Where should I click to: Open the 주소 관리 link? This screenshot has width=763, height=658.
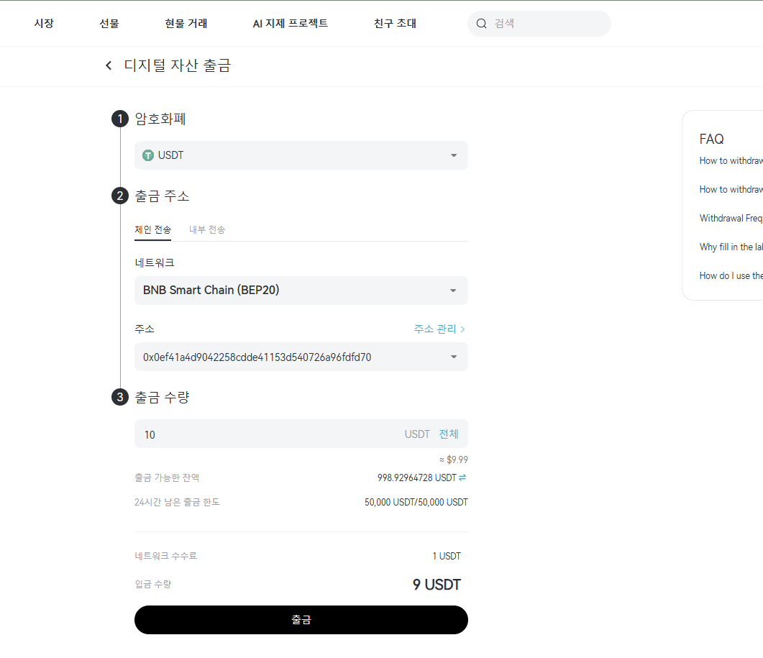tap(434, 329)
